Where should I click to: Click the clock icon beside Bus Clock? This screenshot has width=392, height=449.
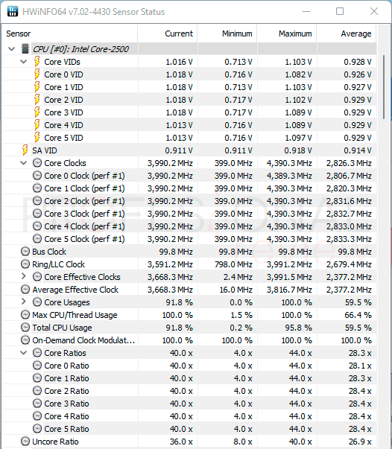[25, 252]
